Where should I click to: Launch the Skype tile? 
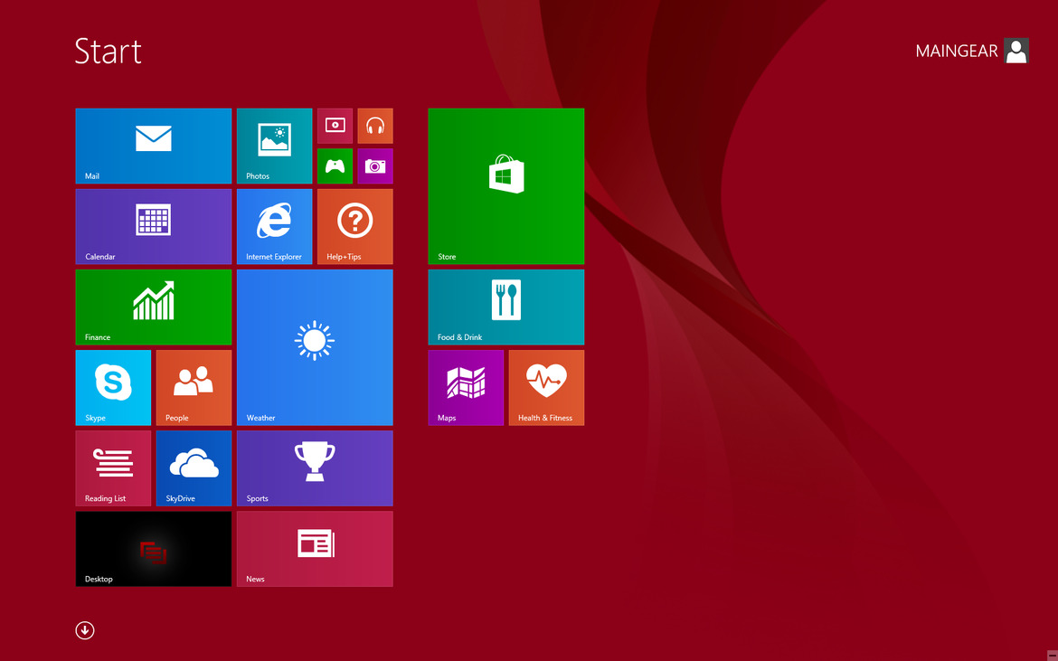click(x=113, y=388)
